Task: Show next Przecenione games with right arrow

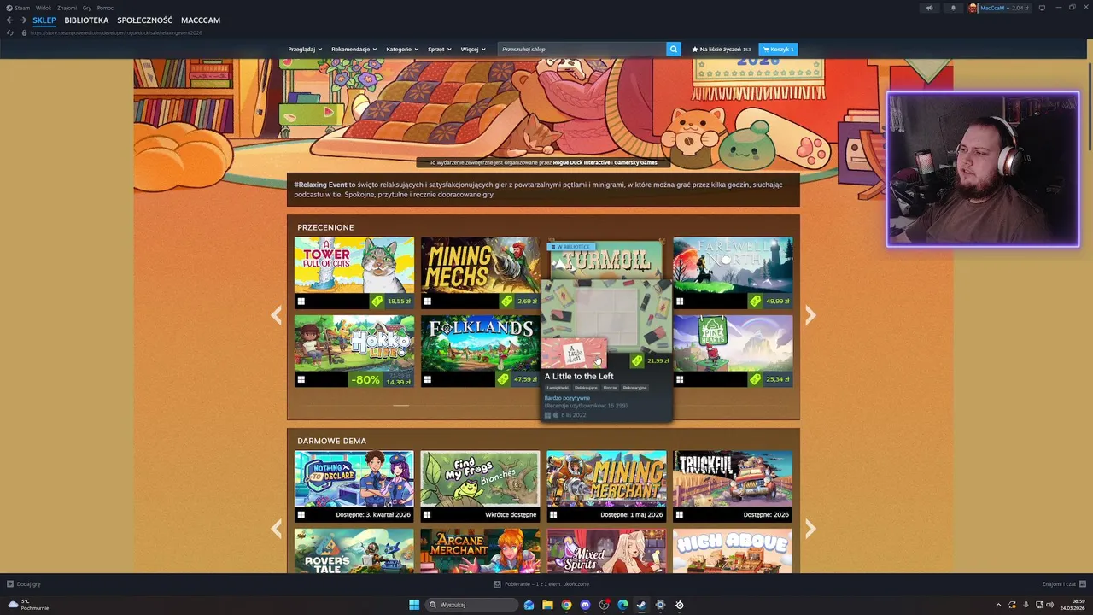Action: pyautogui.click(x=810, y=316)
